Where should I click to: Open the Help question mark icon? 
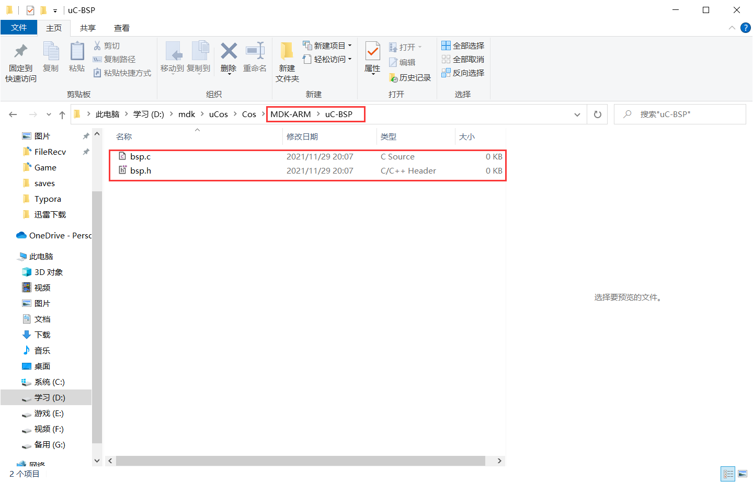(746, 28)
